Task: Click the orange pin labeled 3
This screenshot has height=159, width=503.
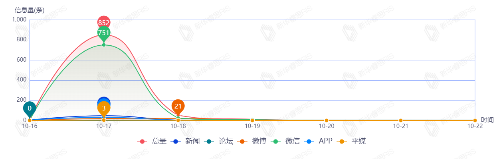Action: (104, 108)
